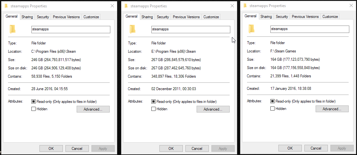Click Advanced... in the E: drive window

[213, 109]
